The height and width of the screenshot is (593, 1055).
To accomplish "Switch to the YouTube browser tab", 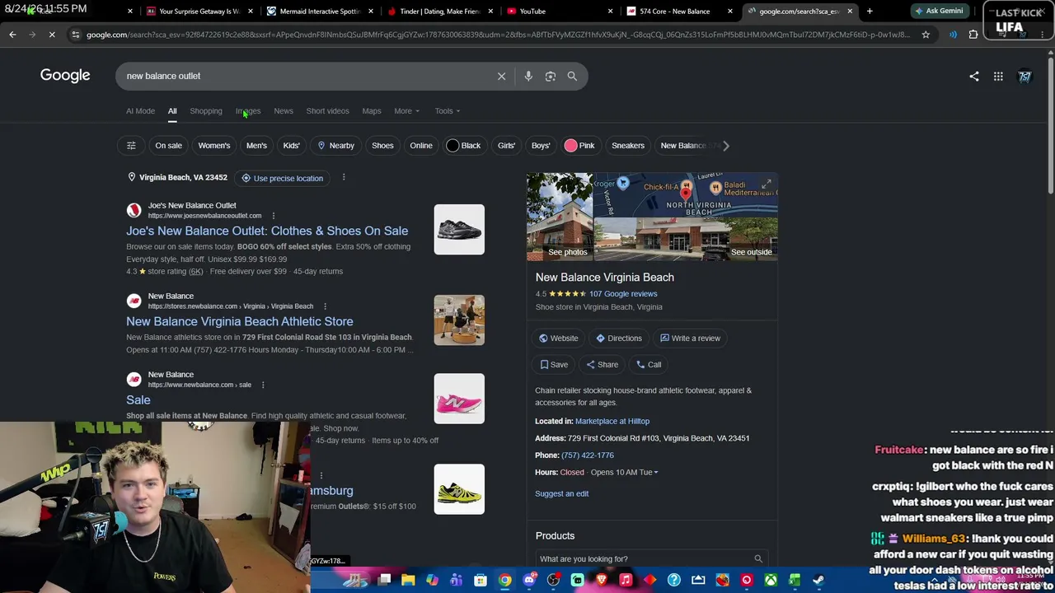I will (x=558, y=12).
